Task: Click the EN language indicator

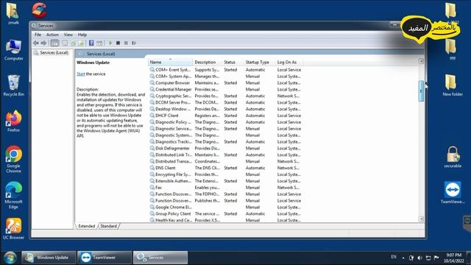Action: 394,257
